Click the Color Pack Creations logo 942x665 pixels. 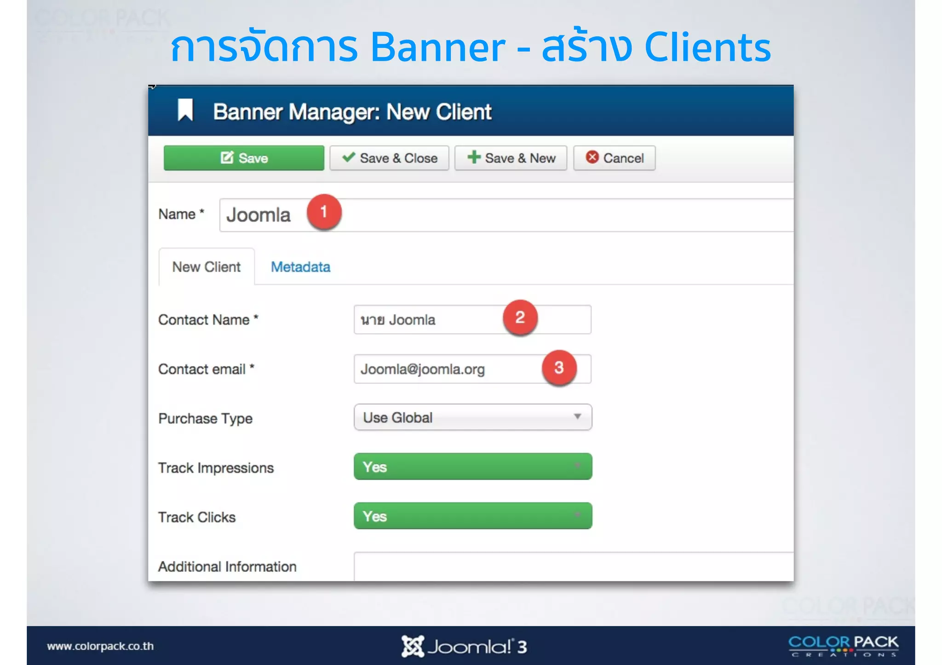tap(844, 646)
